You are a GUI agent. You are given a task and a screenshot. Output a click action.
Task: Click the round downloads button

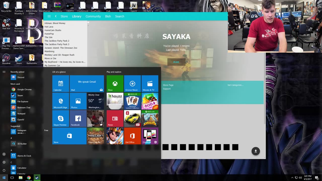pyautogui.click(x=256, y=151)
